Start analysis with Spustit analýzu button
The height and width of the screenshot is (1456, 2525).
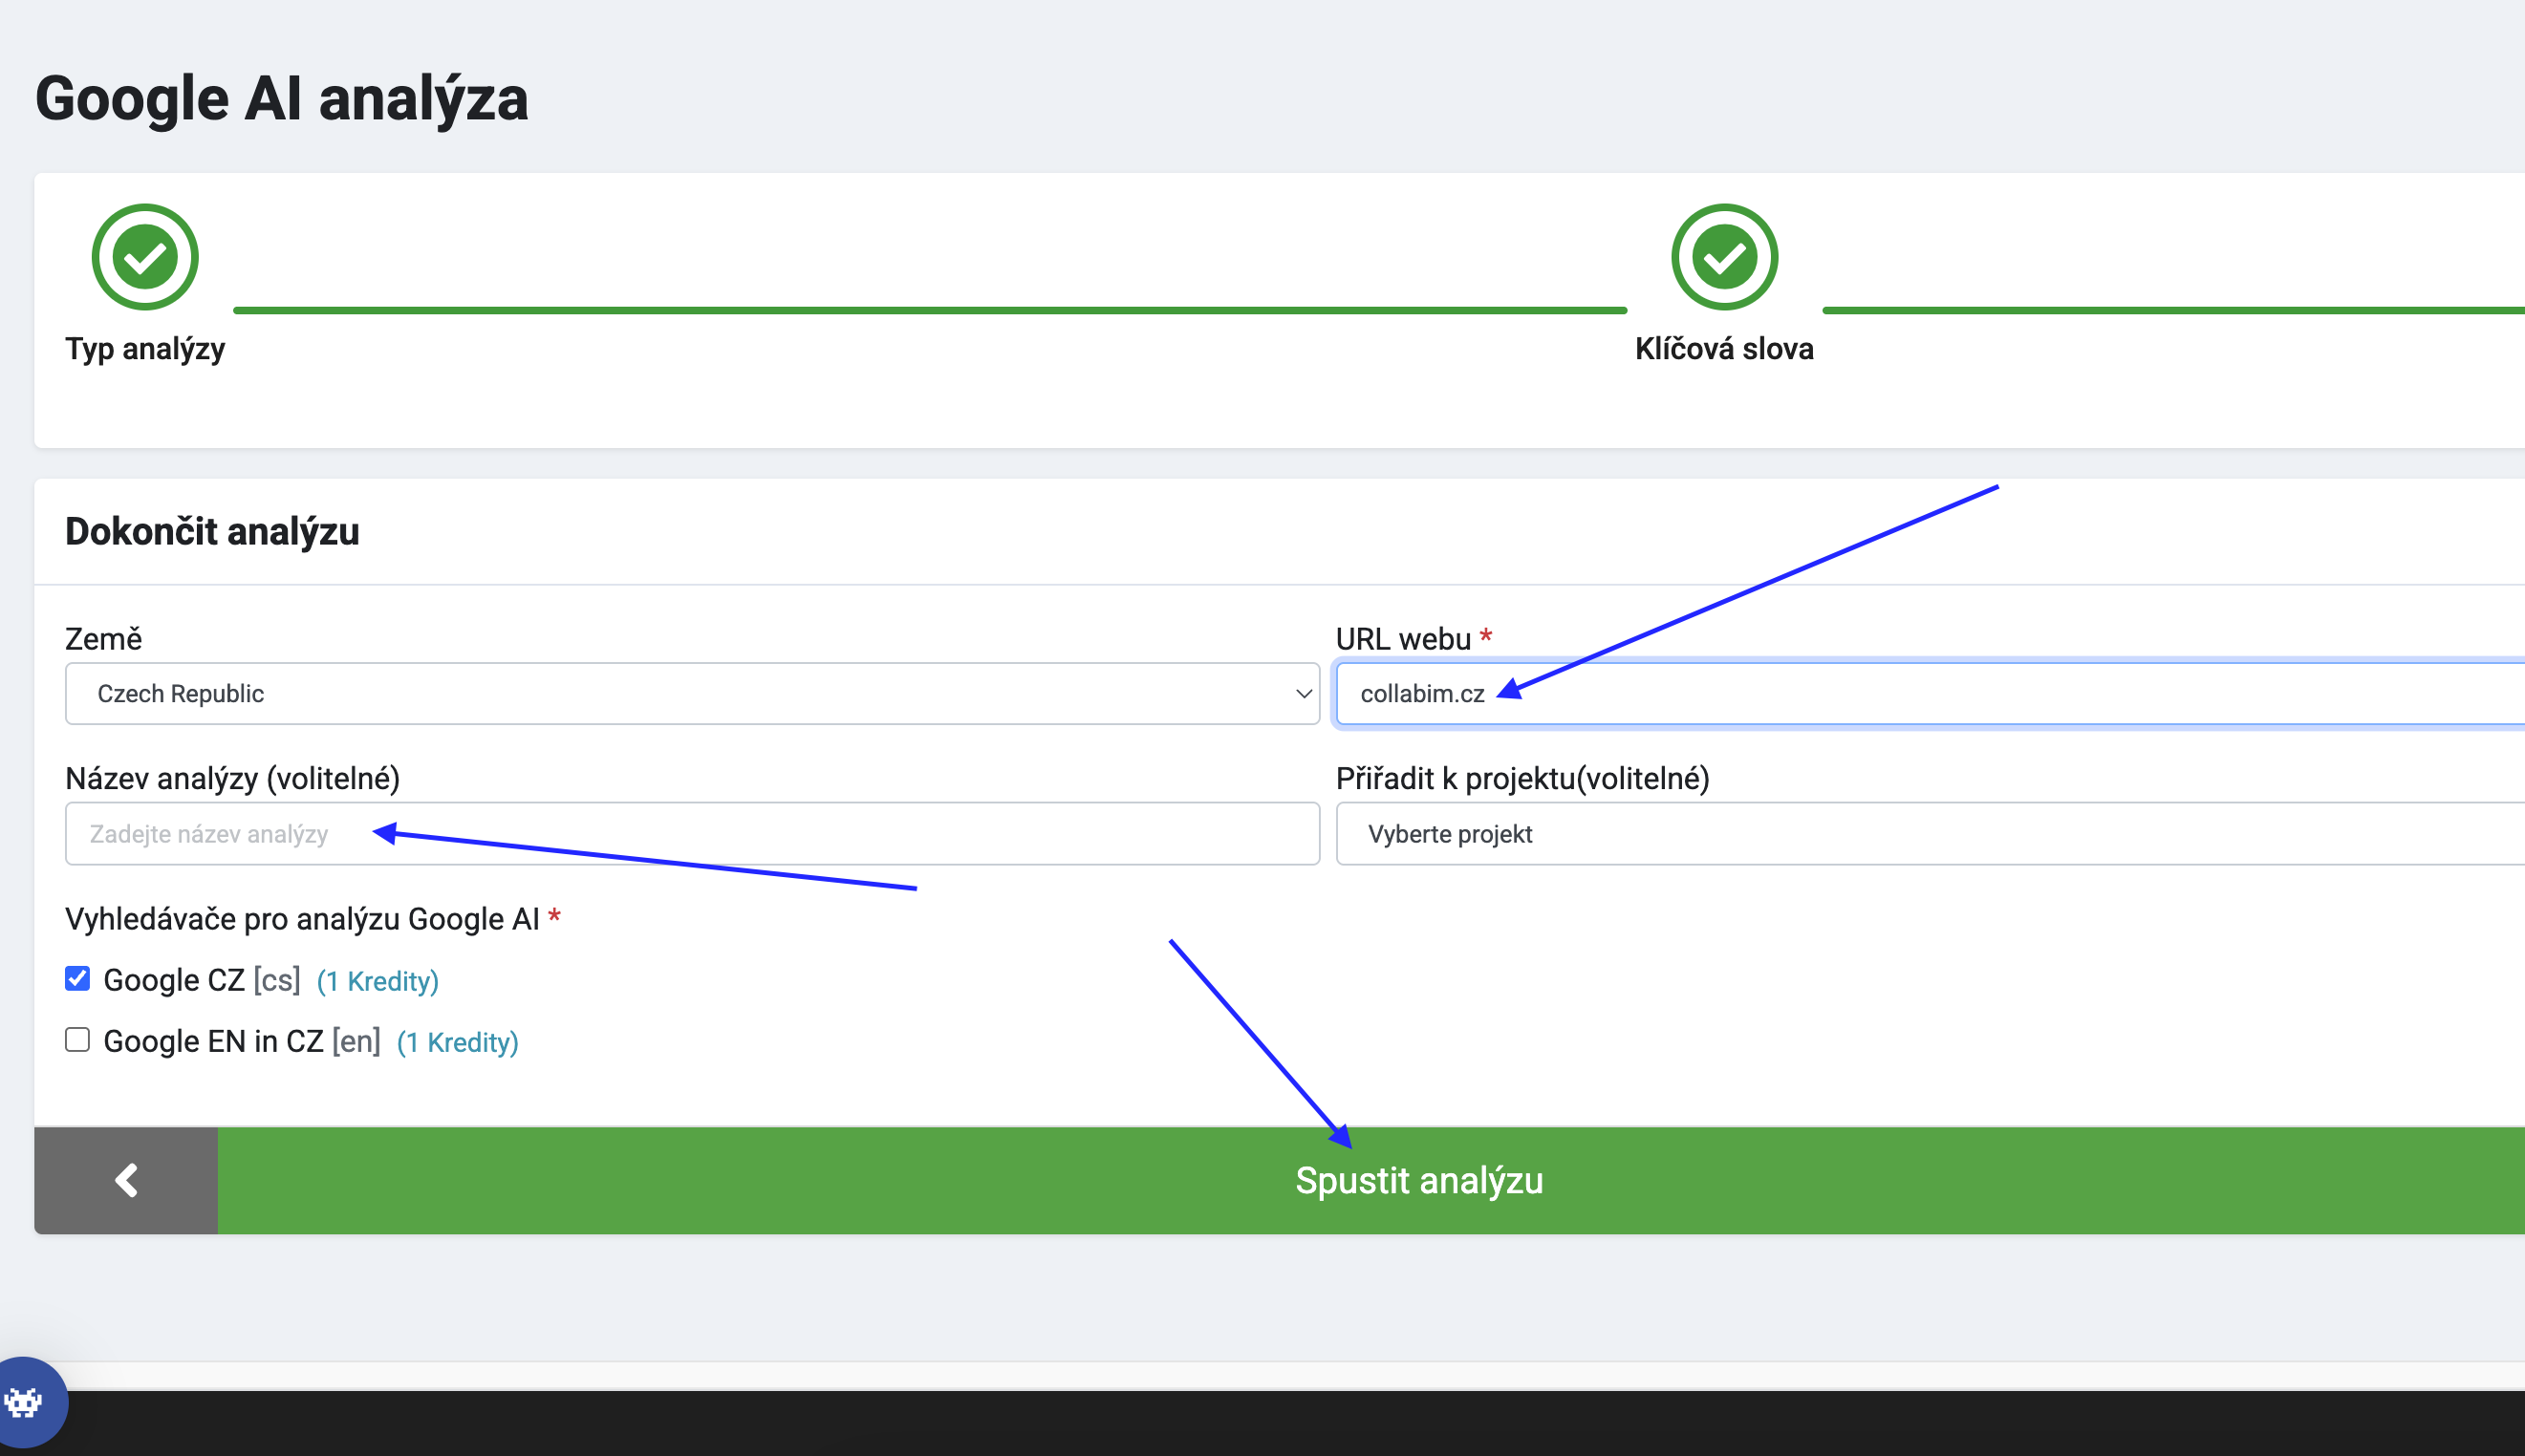pos(1371,1180)
